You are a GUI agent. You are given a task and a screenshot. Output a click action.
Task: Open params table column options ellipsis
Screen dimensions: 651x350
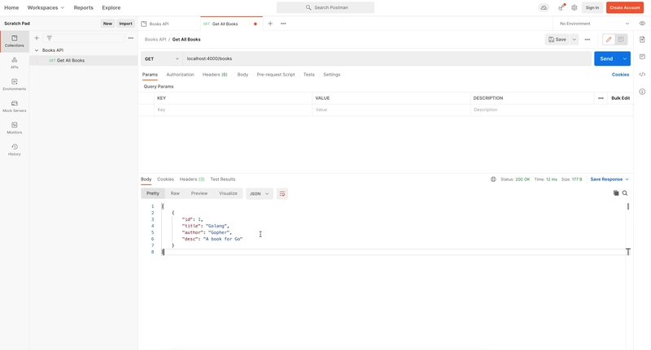pyautogui.click(x=601, y=98)
